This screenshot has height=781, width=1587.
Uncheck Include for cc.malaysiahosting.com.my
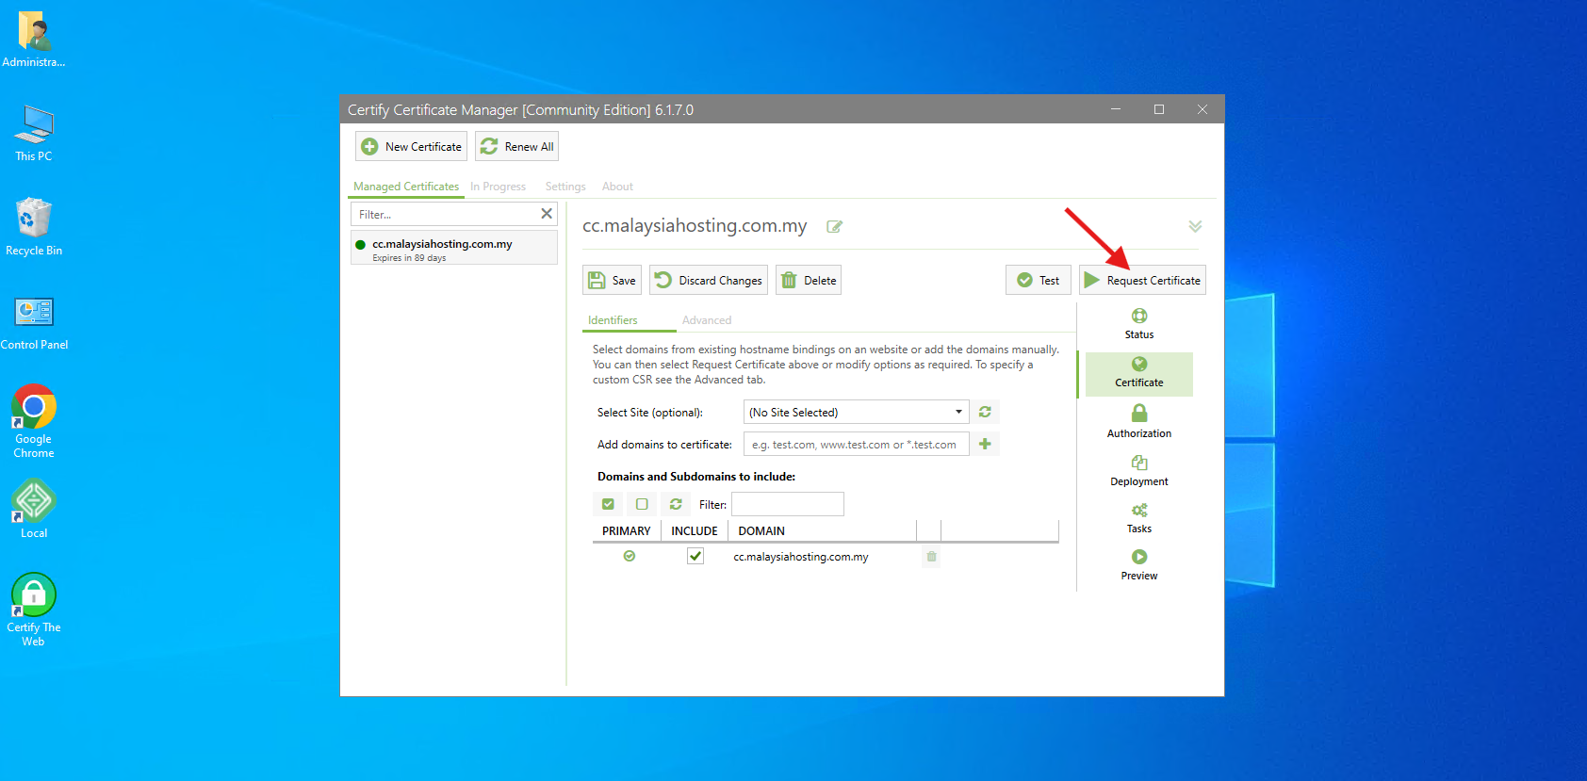coord(695,556)
